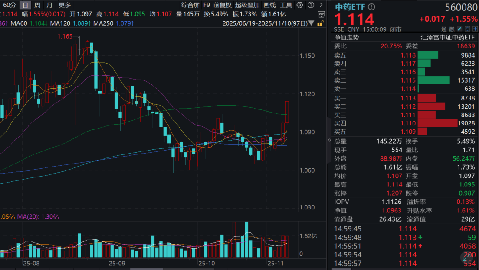Toggle the yellow lock icon beside date range
Image resolution: width=479 pixels, height=270 pixels.
point(320,23)
